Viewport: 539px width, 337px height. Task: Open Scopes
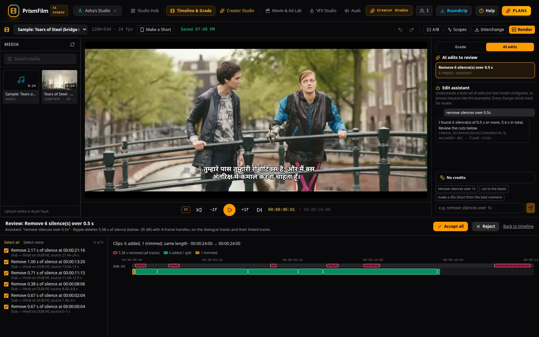[457, 30]
